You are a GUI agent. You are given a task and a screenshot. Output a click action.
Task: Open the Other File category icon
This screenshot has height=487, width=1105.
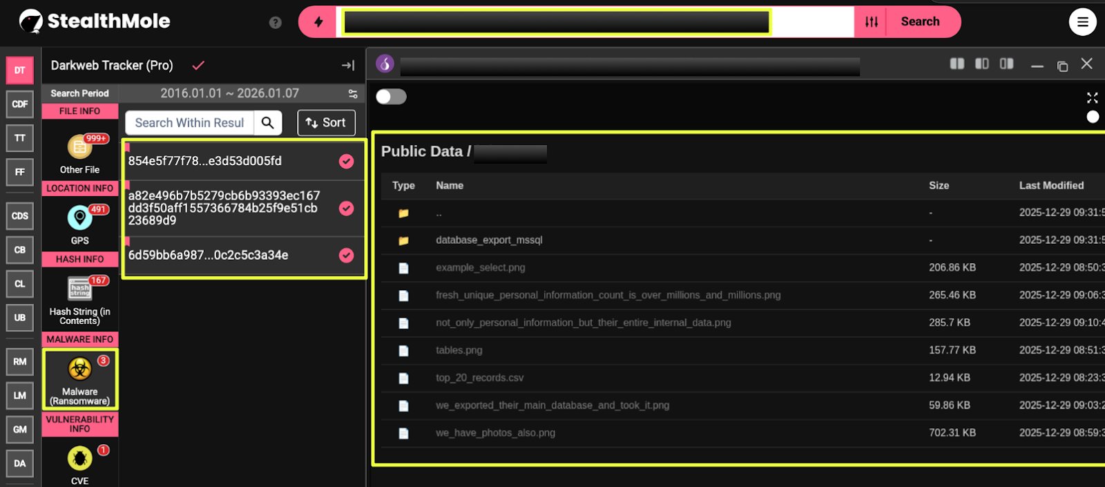click(79, 147)
